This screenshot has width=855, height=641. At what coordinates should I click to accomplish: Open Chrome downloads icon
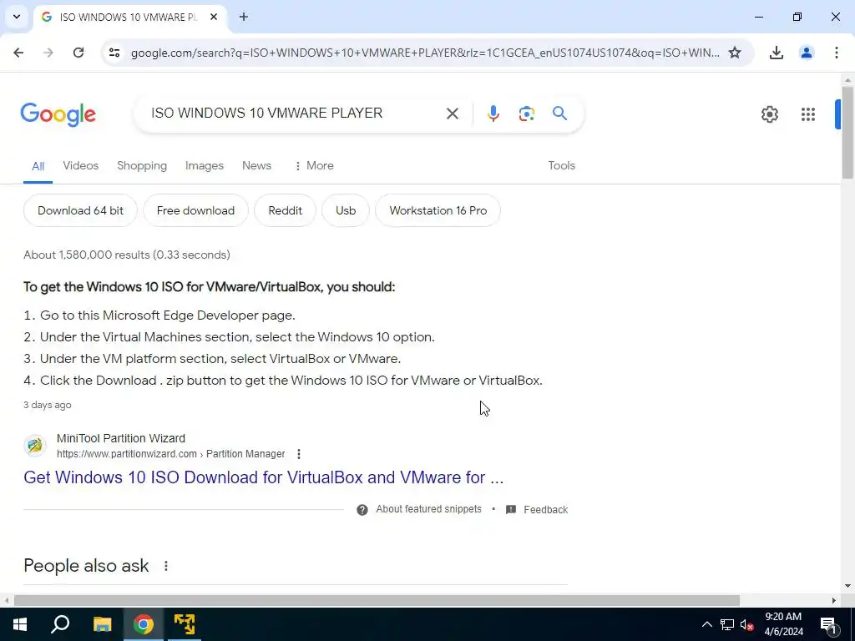click(776, 53)
